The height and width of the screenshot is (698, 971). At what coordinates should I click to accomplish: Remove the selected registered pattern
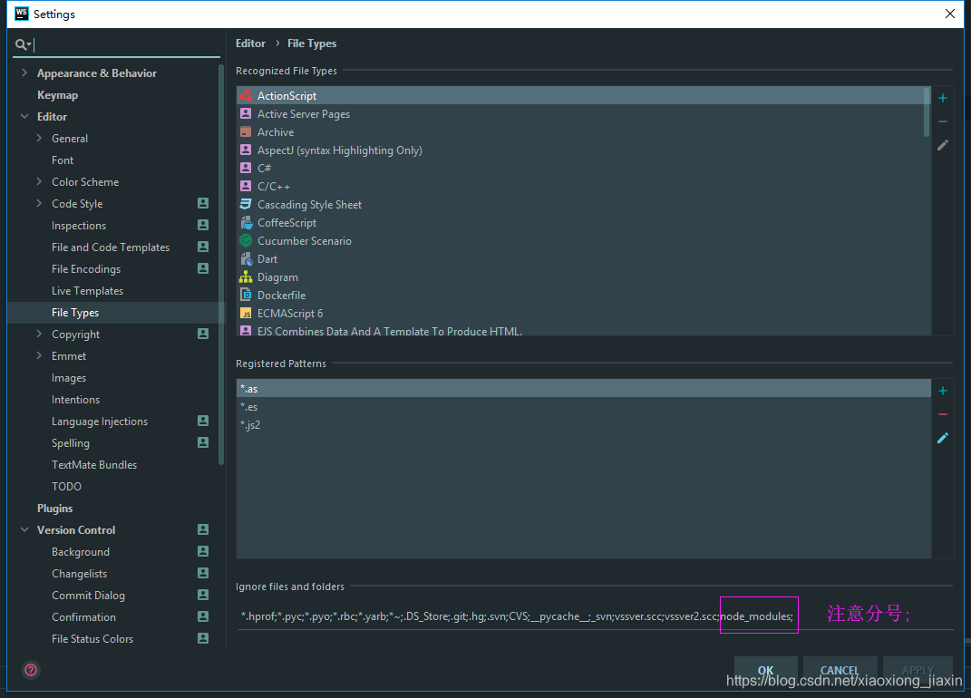click(943, 414)
